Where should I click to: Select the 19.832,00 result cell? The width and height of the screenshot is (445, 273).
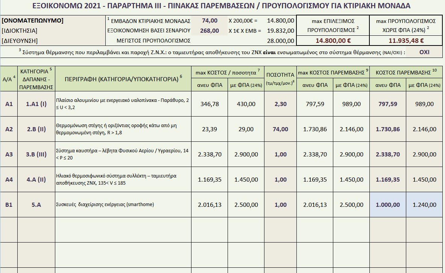[280, 31]
